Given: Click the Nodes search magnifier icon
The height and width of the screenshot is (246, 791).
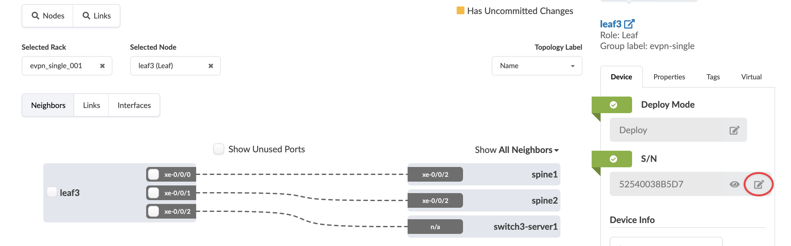Looking at the screenshot, I should (35, 16).
